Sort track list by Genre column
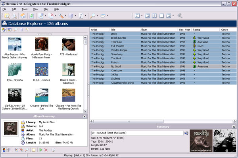238x158 pixels. (228, 30)
